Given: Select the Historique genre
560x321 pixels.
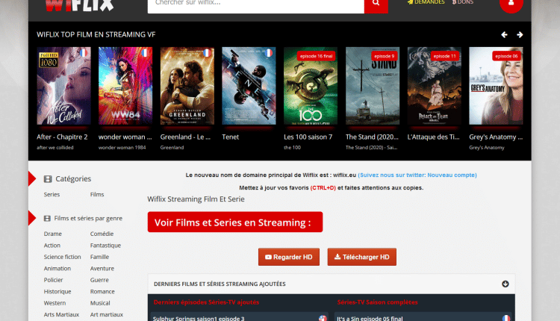Looking at the screenshot, I should pyautogui.click(x=57, y=291).
